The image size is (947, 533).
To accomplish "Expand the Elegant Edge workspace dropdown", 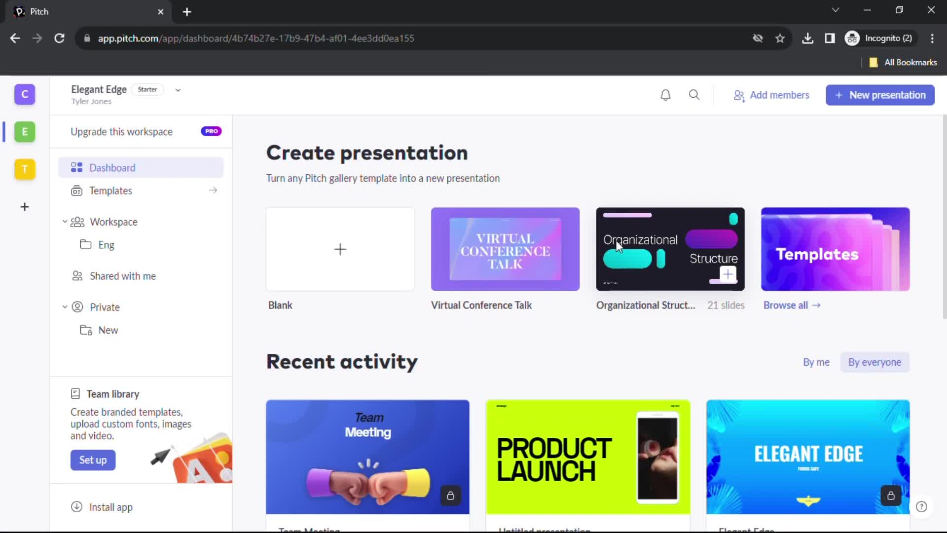I will click(179, 89).
